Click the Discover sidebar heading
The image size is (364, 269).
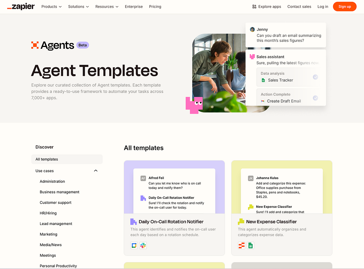[x=44, y=147]
